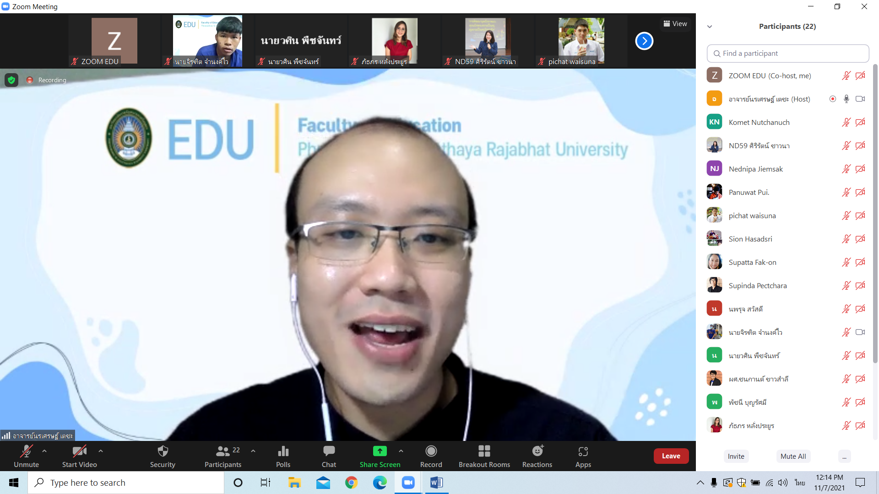Select ND59 video thumbnail in gallery strip

[488, 41]
